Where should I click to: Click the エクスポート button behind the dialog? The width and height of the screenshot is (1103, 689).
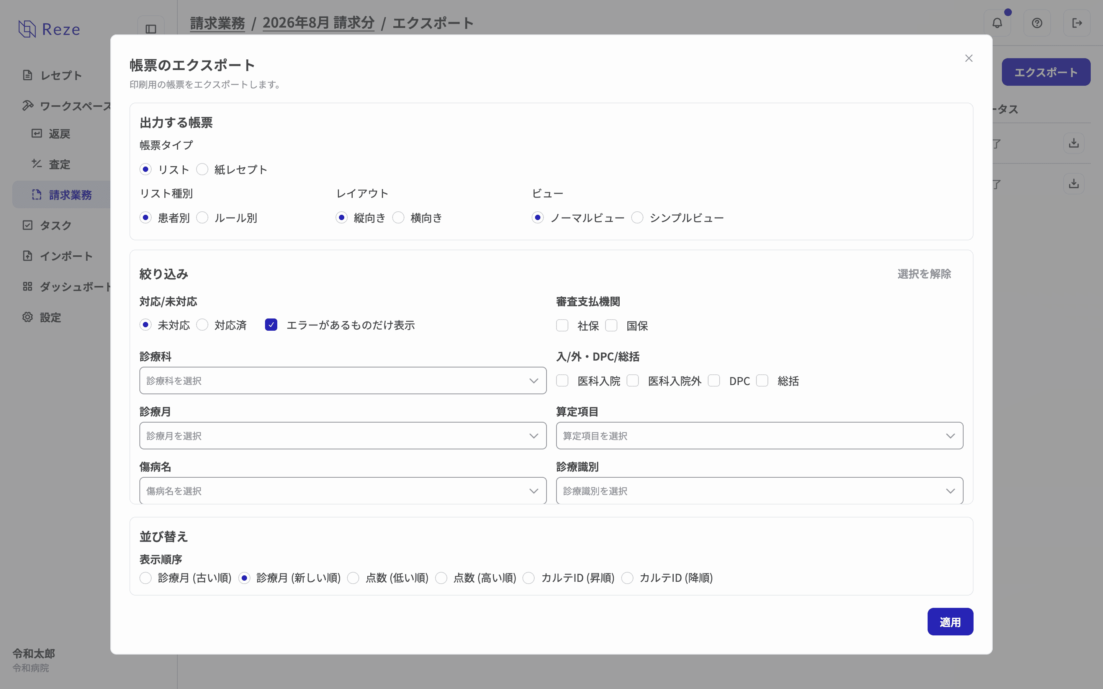coord(1046,72)
